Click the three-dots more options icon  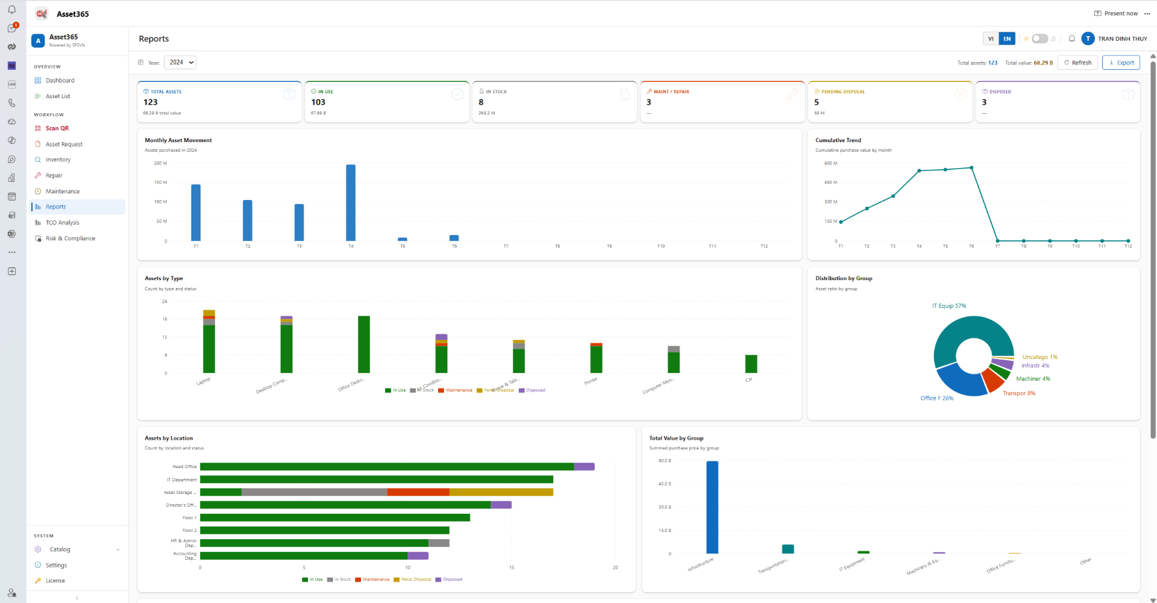click(x=1147, y=13)
